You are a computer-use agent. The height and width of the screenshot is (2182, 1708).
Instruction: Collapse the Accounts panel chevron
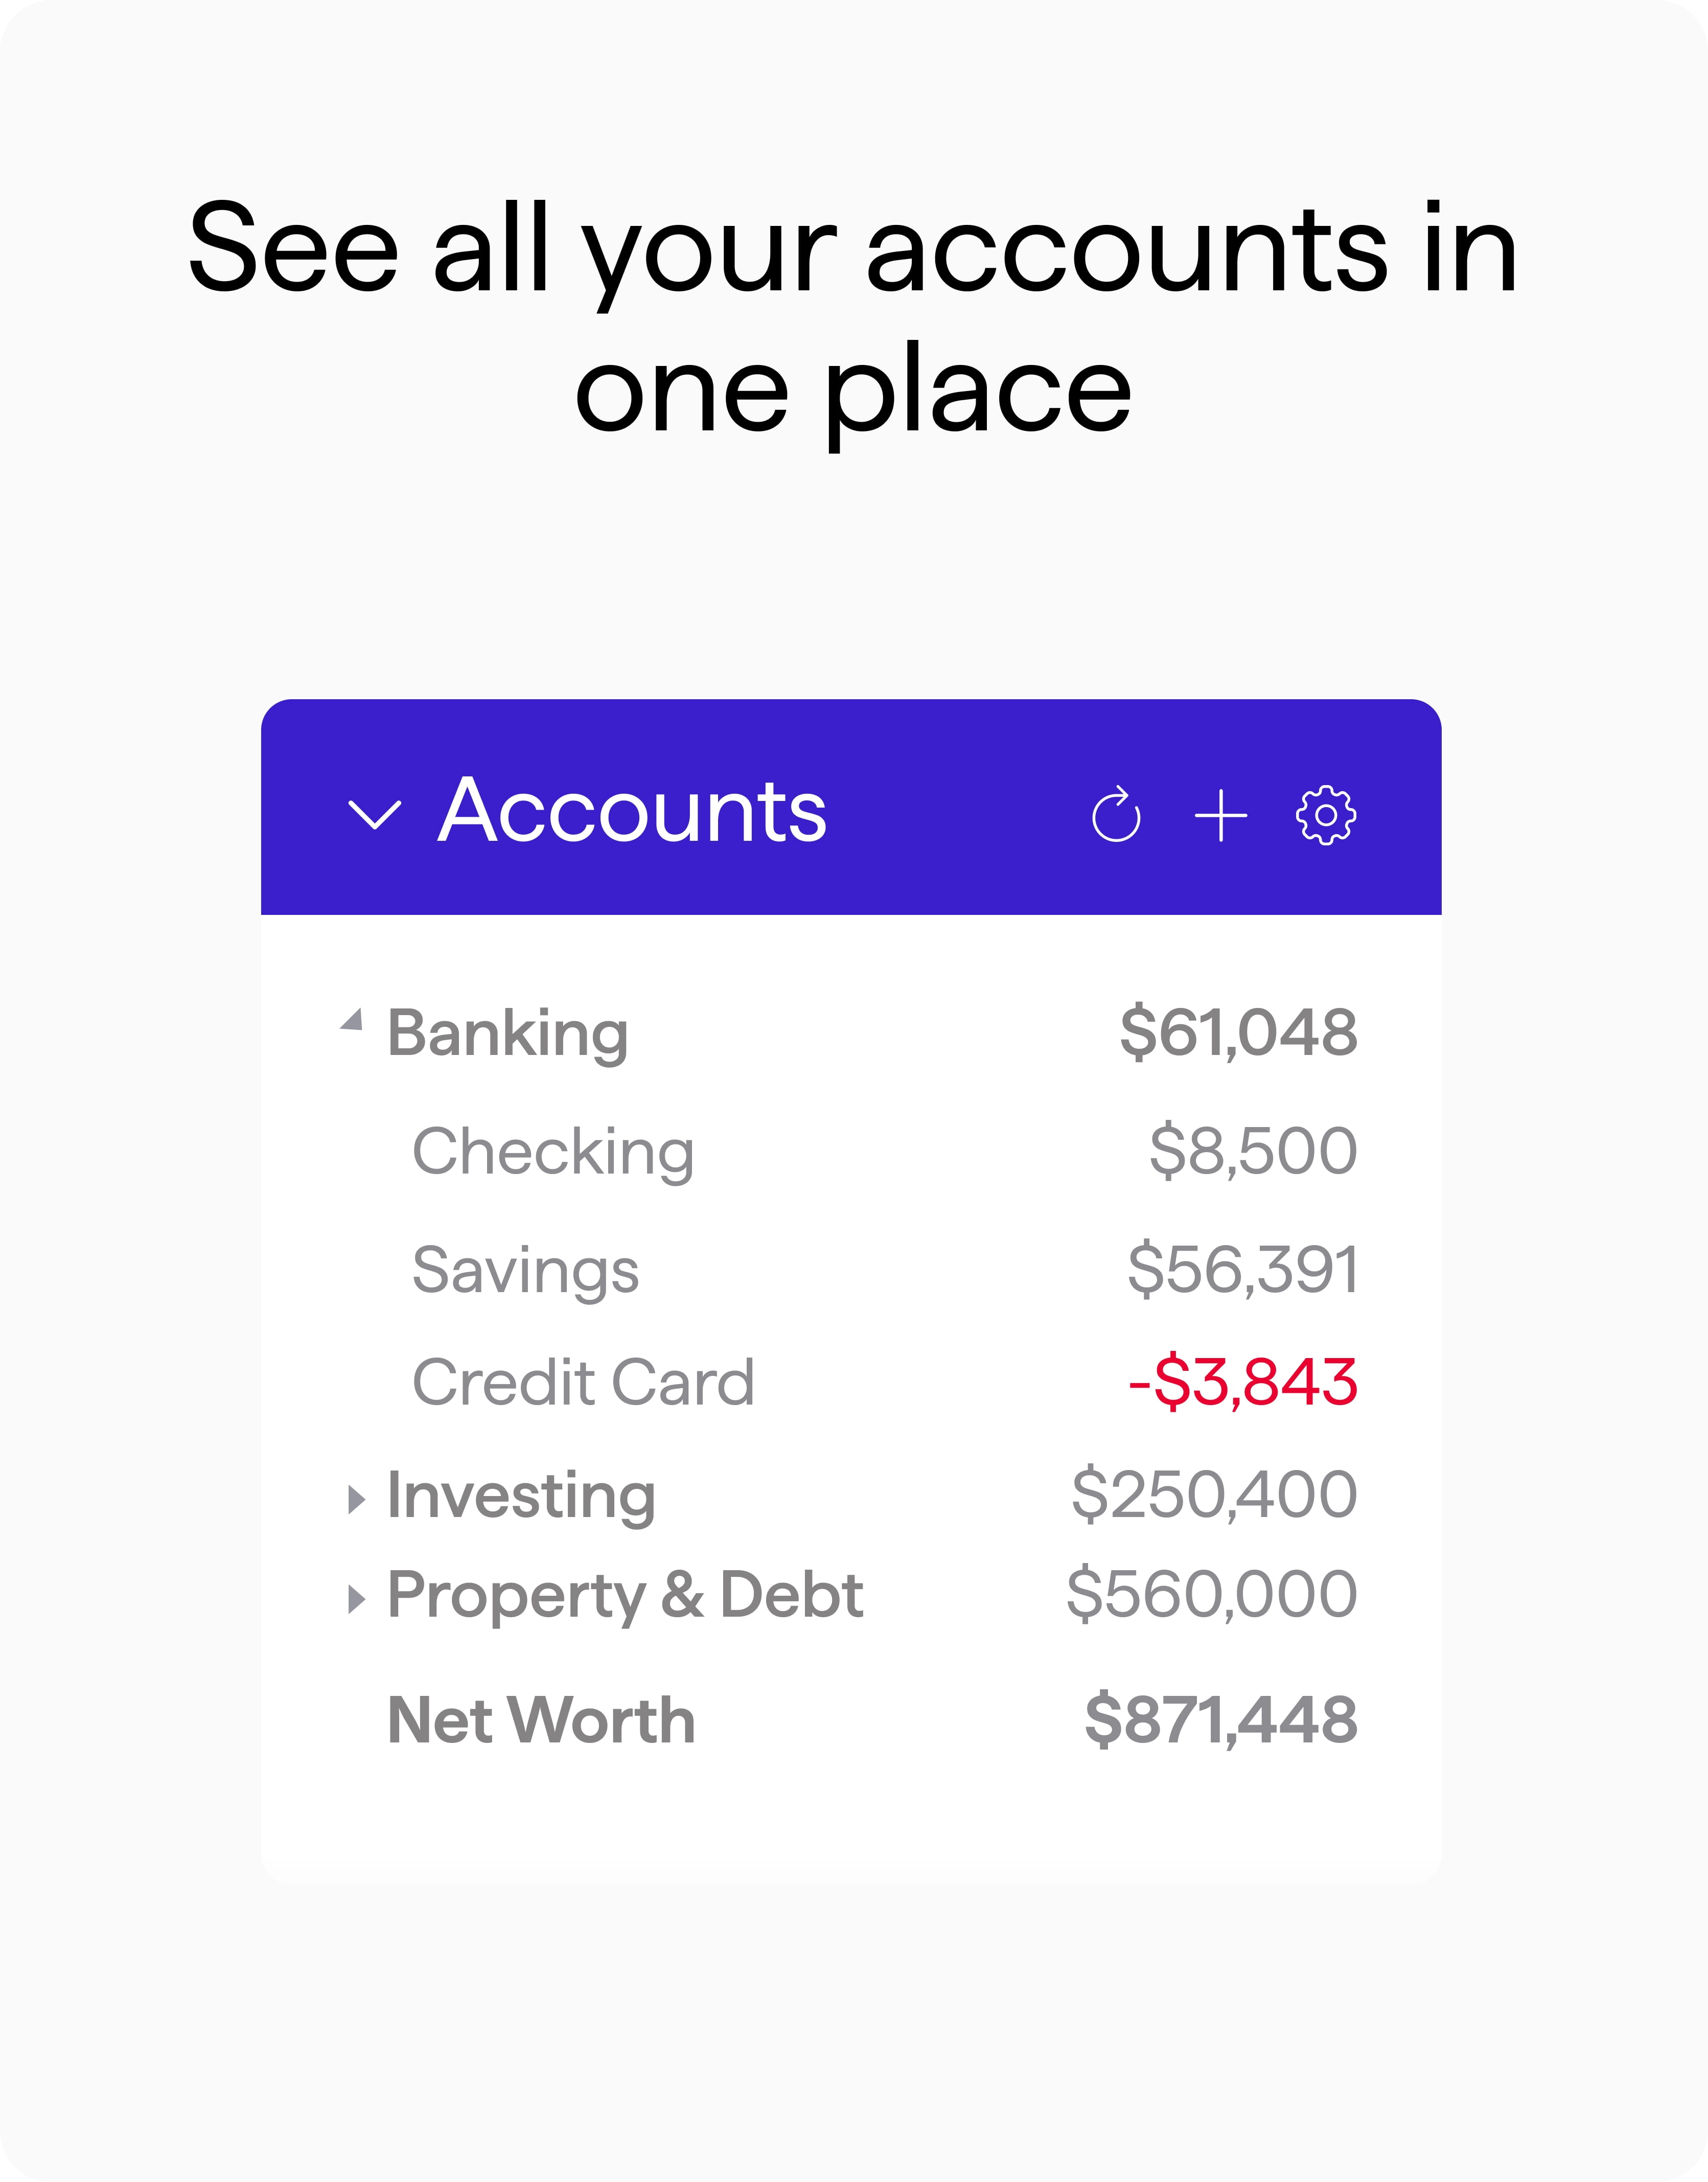tap(374, 814)
